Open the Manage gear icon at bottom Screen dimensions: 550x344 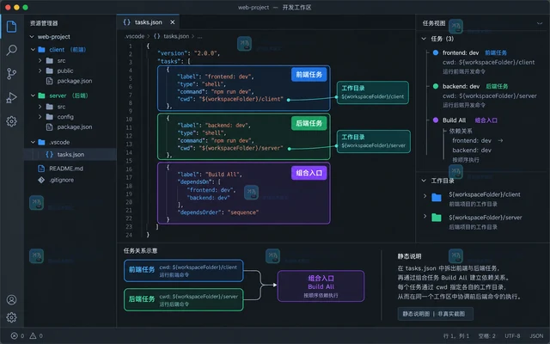[11, 317]
